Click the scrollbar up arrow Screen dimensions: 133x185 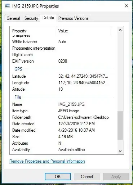coord(120,30)
